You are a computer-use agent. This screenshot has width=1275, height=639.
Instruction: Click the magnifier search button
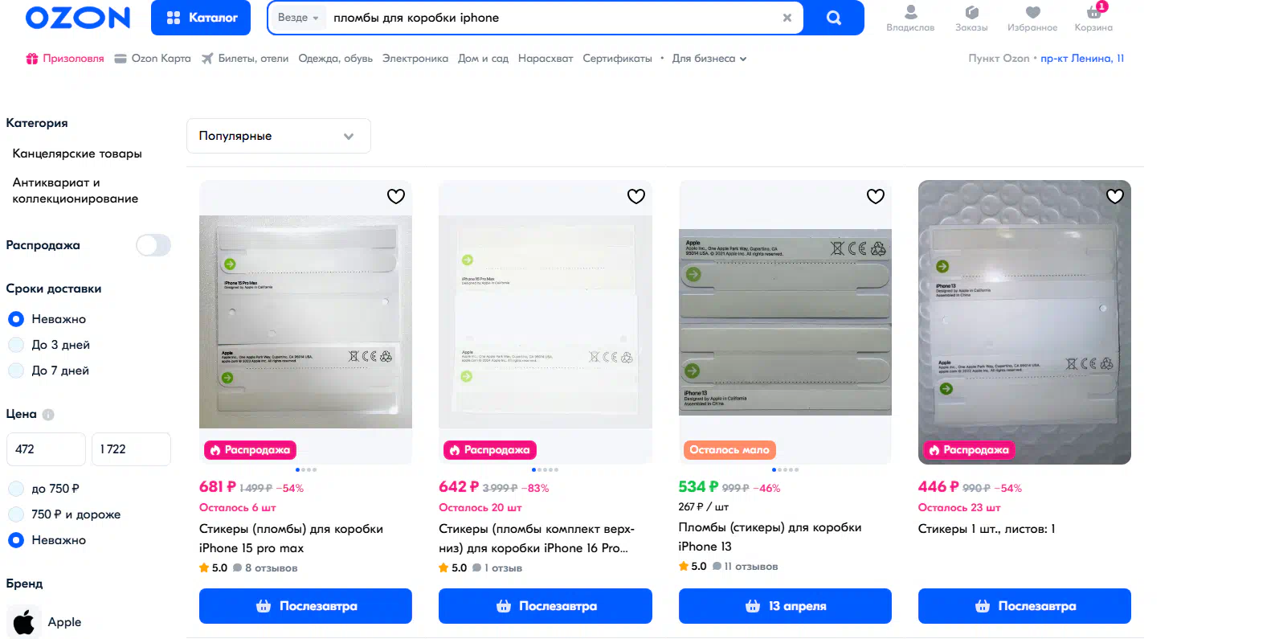tap(834, 18)
